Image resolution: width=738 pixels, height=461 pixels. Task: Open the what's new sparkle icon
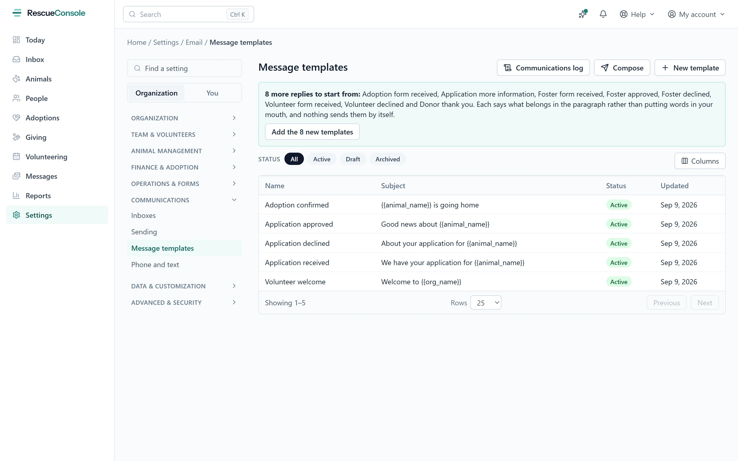pyautogui.click(x=583, y=14)
